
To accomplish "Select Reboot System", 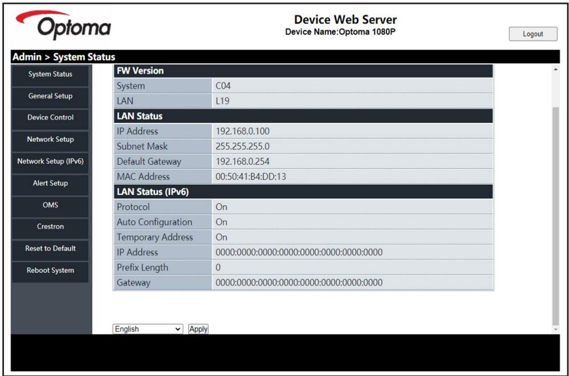I will tap(50, 271).
